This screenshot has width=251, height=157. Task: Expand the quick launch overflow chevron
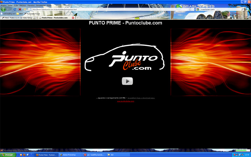point(32,154)
